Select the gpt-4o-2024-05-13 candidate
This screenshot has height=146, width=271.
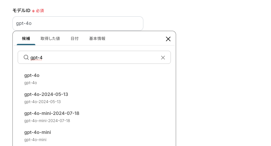pos(46,94)
